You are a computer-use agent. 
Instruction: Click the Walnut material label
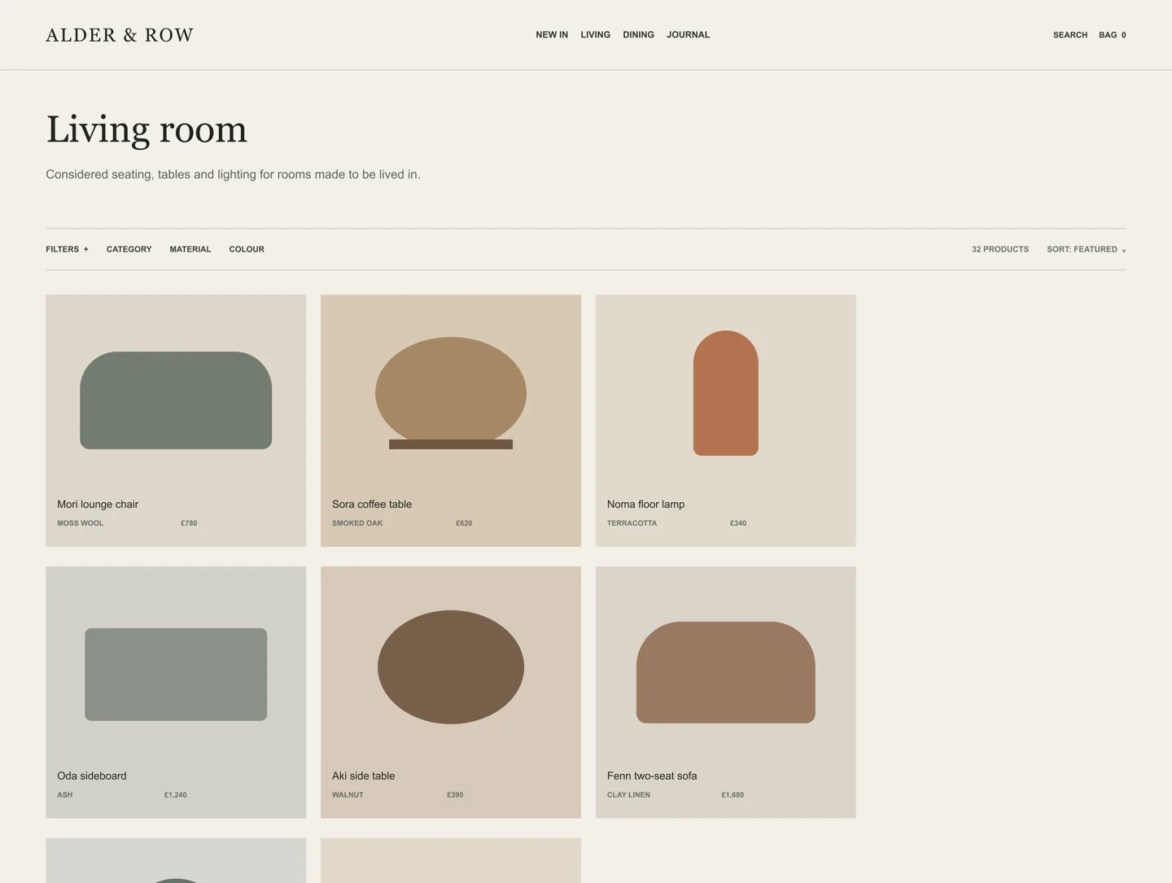[348, 795]
